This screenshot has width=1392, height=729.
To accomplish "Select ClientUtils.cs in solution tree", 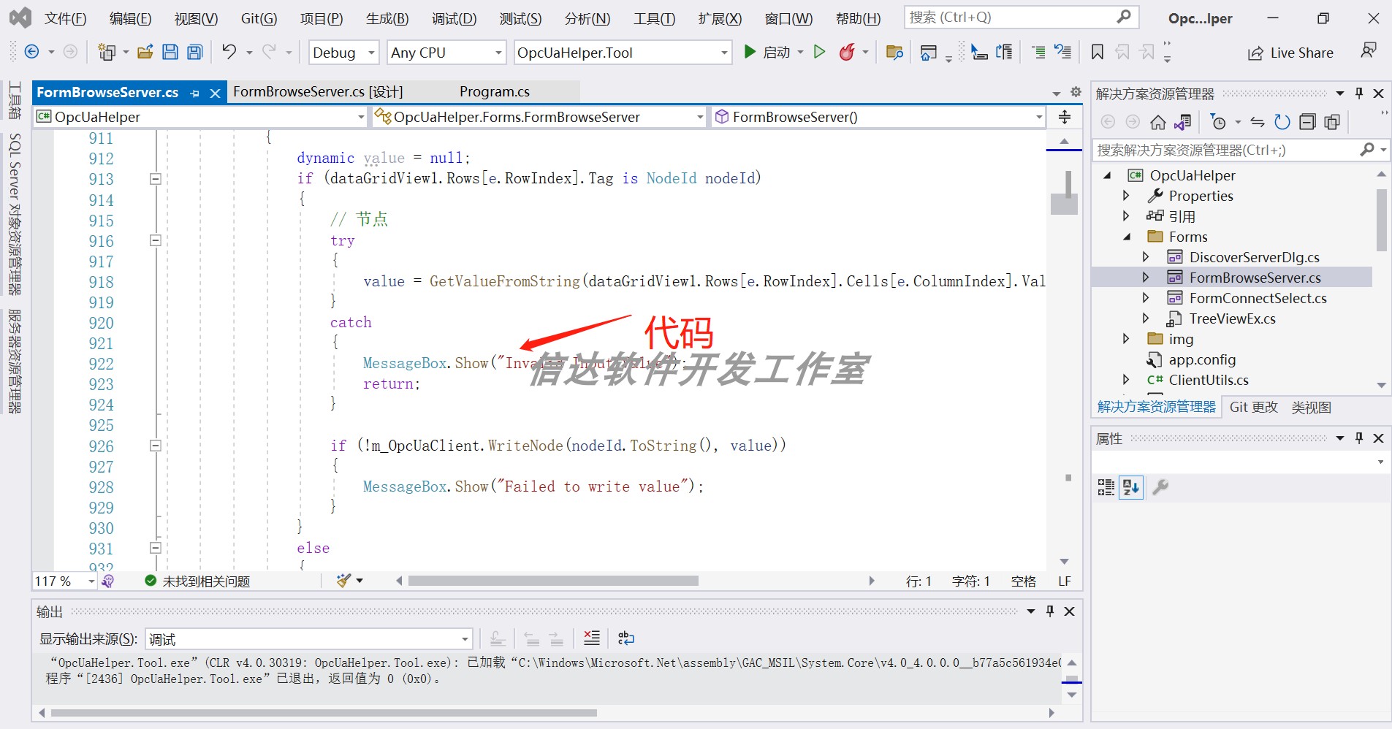I will [x=1209, y=380].
